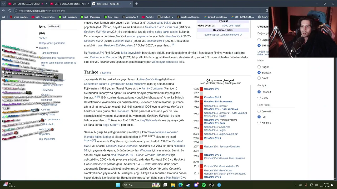Select Küçük text size option
Image resolution: width=337 pixels, height=189 pixels.
pyautogui.click(x=259, y=67)
